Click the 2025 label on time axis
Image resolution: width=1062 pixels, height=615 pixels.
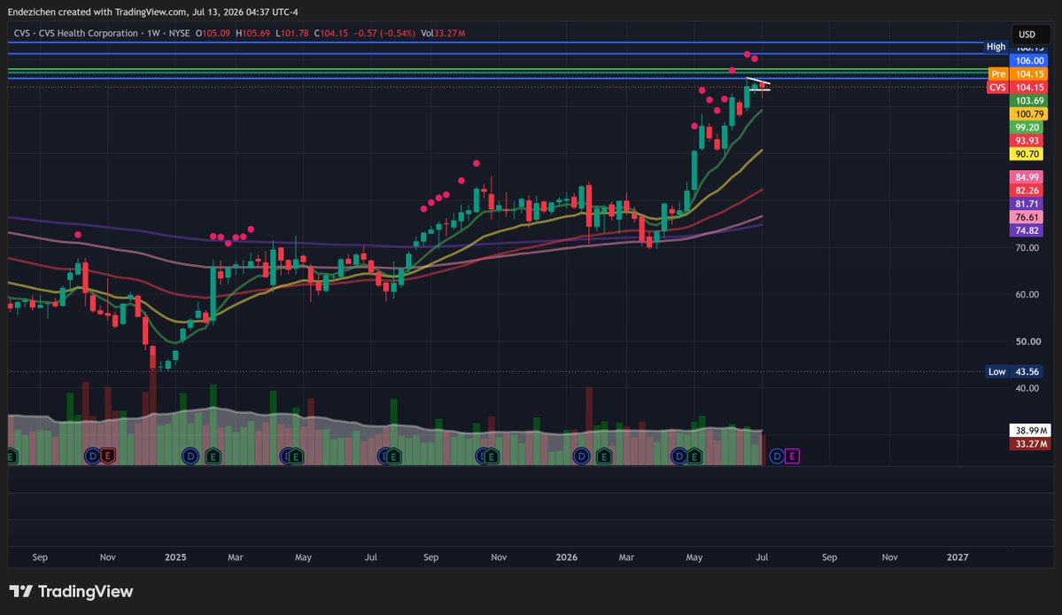click(x=175, y=557)
